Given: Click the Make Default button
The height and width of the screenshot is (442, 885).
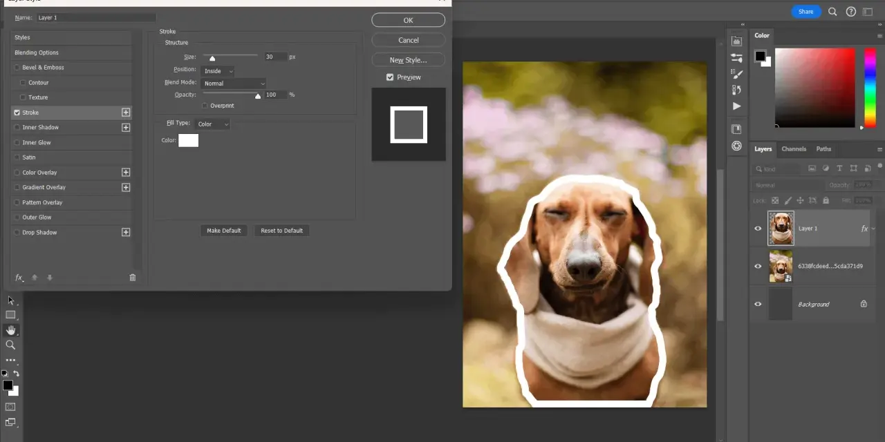Looking at the screenshot, I should pyautogui.click(x=224, y=231).
